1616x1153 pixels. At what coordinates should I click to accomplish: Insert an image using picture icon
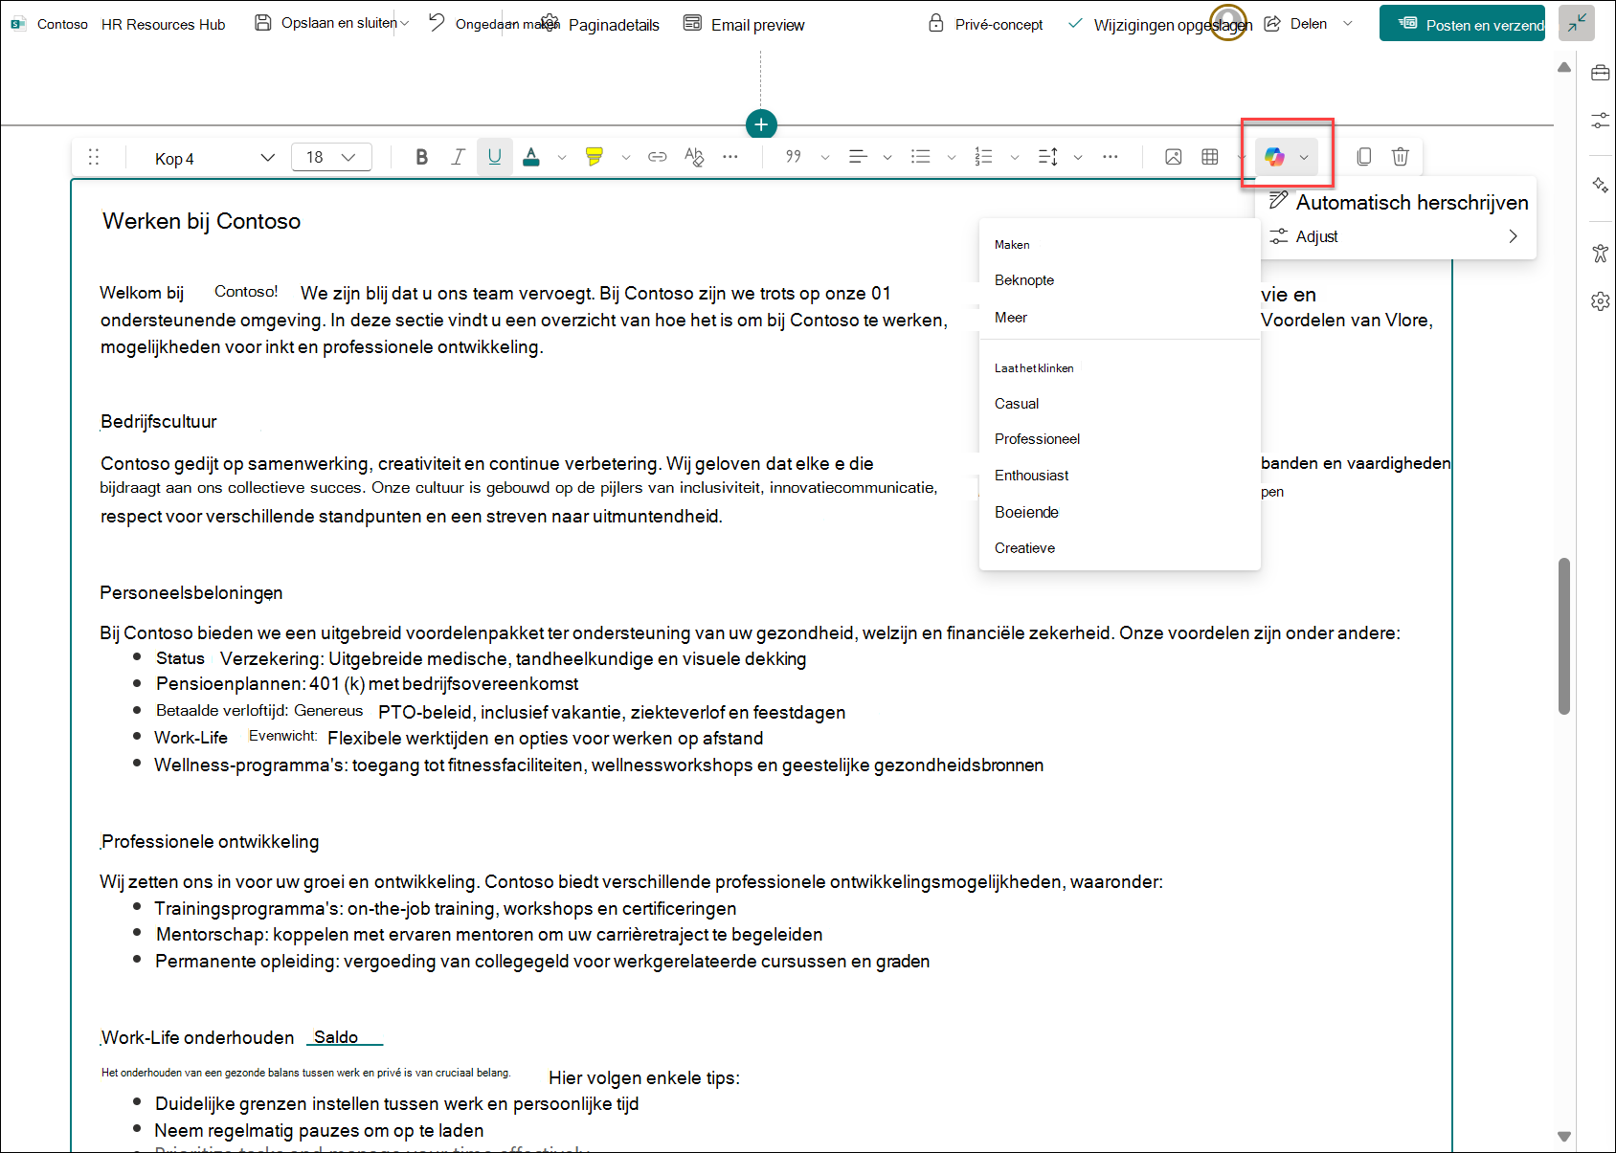point(1173,157)
